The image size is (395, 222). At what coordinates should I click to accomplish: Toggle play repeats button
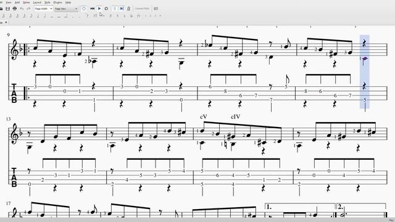[114, 9]
